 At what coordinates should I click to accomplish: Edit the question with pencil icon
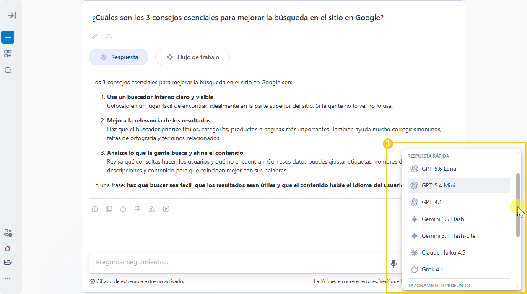pos(95,36)
